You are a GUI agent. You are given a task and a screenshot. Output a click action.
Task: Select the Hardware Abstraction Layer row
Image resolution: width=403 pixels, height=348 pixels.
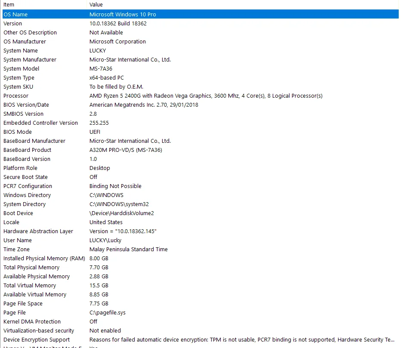[200, 231]
